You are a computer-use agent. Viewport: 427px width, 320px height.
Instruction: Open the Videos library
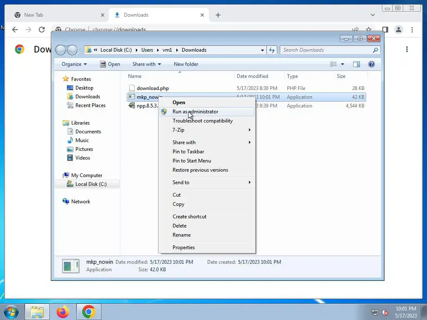83,158
